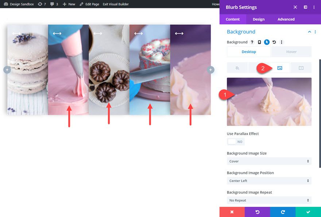Save changes with the green checkmark button

coord(308,212)
